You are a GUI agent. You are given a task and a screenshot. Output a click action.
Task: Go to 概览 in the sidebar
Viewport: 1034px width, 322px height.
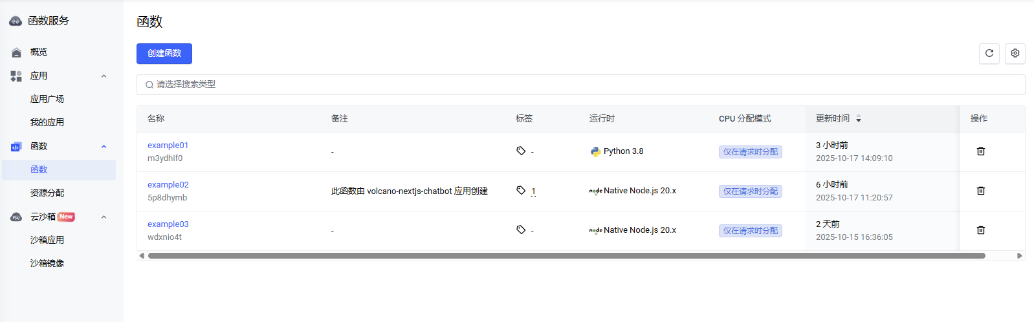click(39, 52)
